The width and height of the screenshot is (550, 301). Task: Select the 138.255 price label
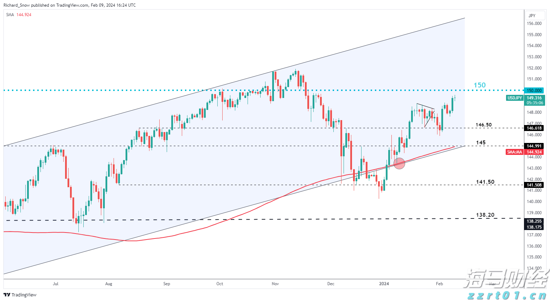click(534, 221)
